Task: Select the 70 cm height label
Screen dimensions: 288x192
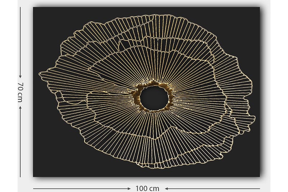Action: pos(21,92)
